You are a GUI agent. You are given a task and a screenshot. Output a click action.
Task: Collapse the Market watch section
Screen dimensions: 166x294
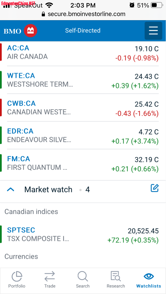[10, 190]
